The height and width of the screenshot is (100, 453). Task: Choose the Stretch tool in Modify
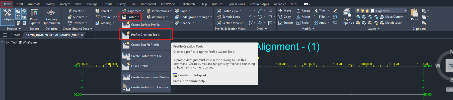coord(285,23)
